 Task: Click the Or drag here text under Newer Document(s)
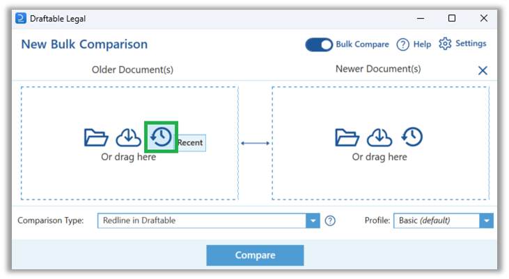click(x=379, y=157)
